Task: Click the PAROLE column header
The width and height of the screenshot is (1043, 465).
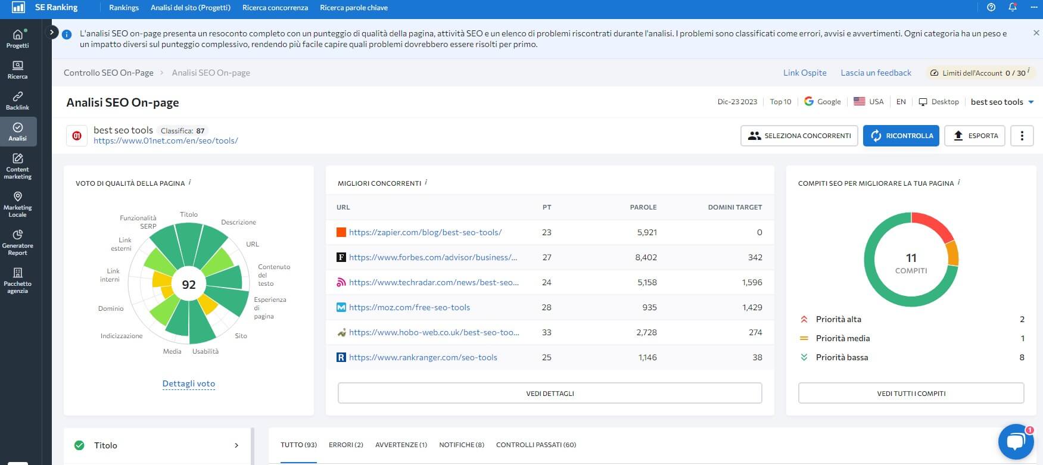Action: 643,207
